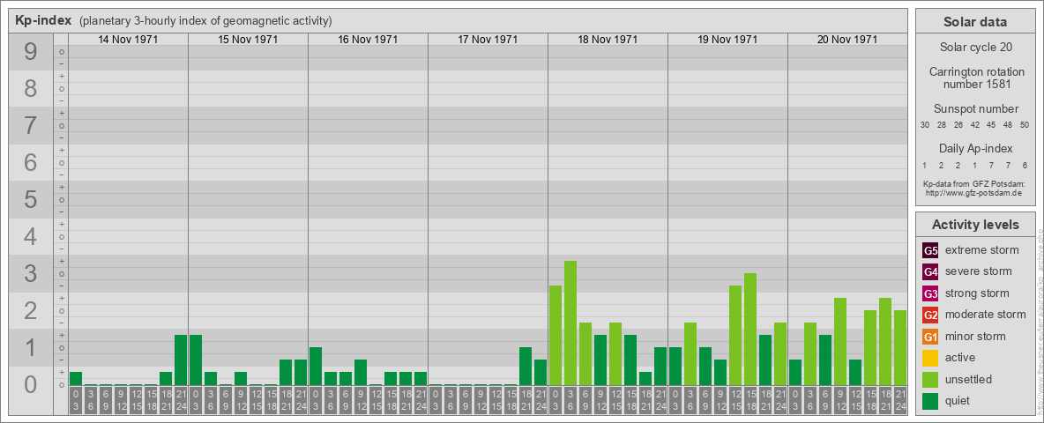
Task: Click the Kp level 7 axis label
Action: tap(31, 126)
